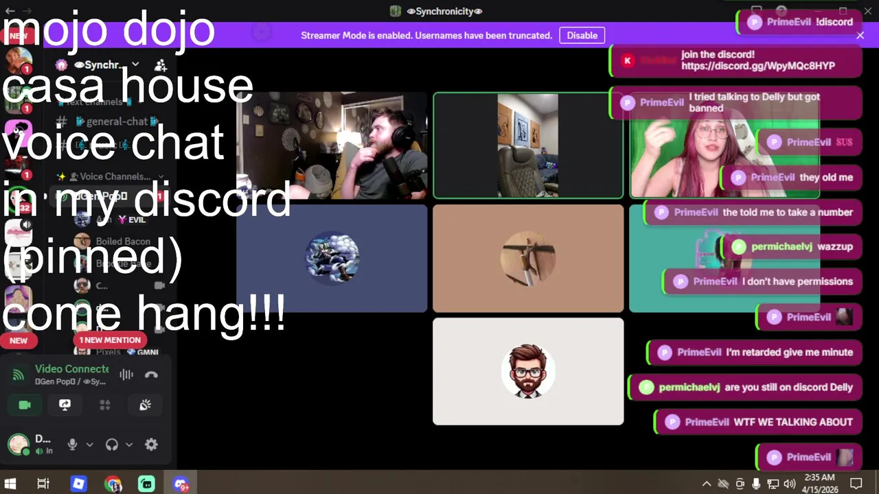Open the soundboard icon
The height and width of the screenshot is (494, 879).
click(145, 405)
